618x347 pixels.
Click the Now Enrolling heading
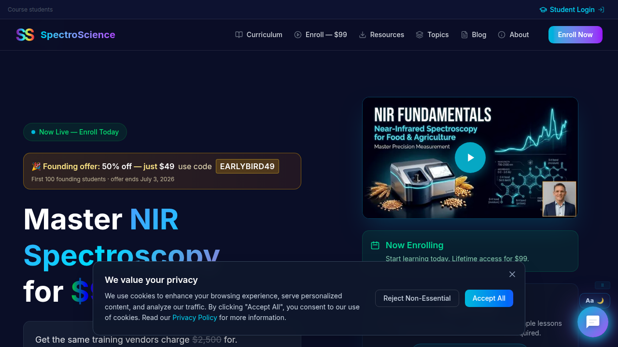(414, 245)
